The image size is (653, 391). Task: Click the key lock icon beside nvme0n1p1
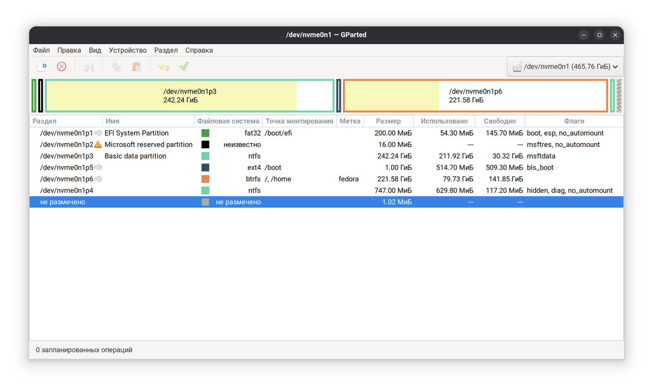[98, 133]
